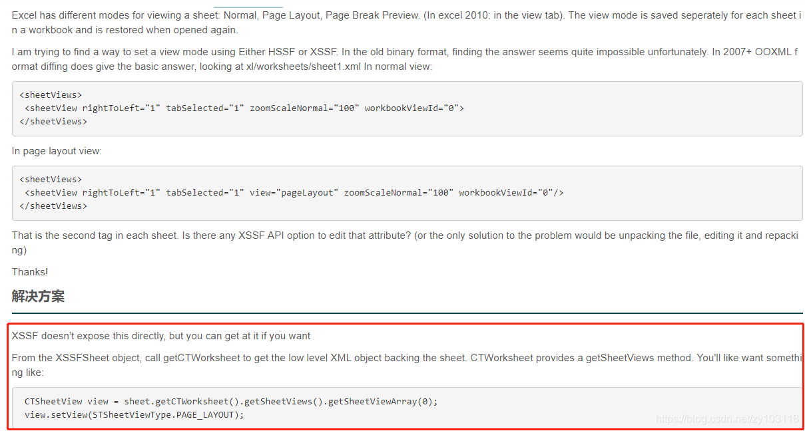Click the paragraph starting 'Excel has different modes'
The image size is (805, 431).
[406, 23]
